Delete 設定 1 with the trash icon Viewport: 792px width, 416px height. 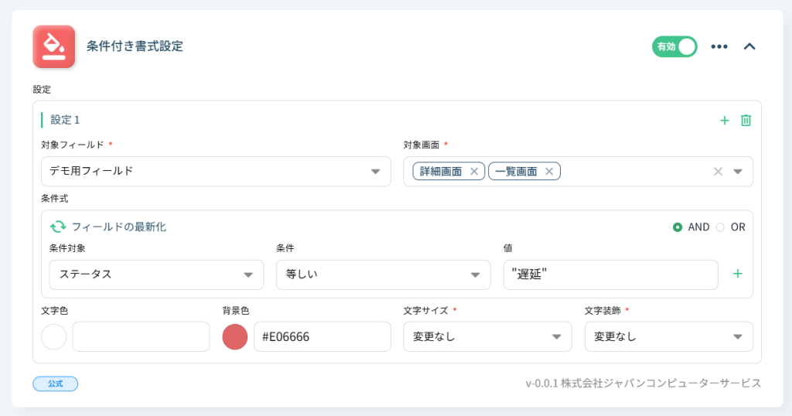[746, 120]
